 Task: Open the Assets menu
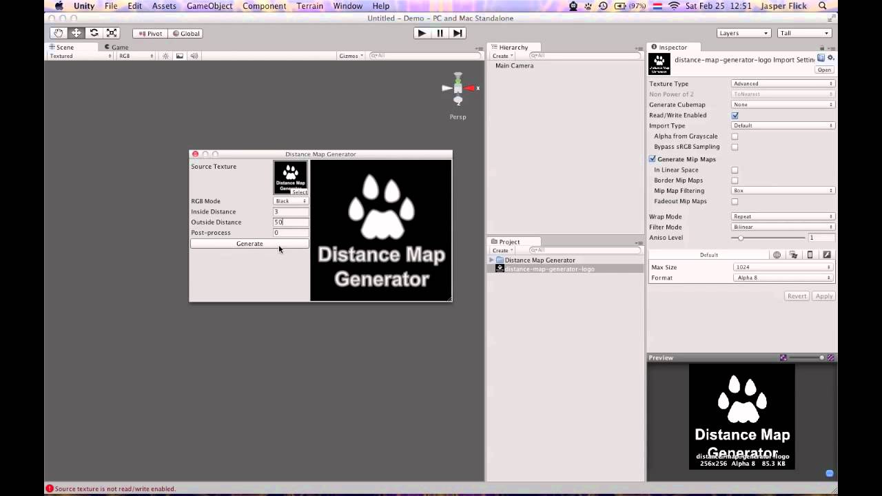[164, 6]
